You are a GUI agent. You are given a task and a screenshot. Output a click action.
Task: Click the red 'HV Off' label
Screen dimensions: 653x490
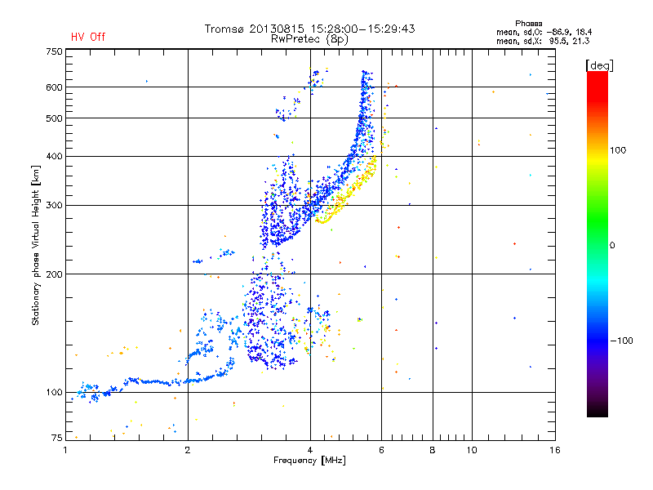[88, 37]
